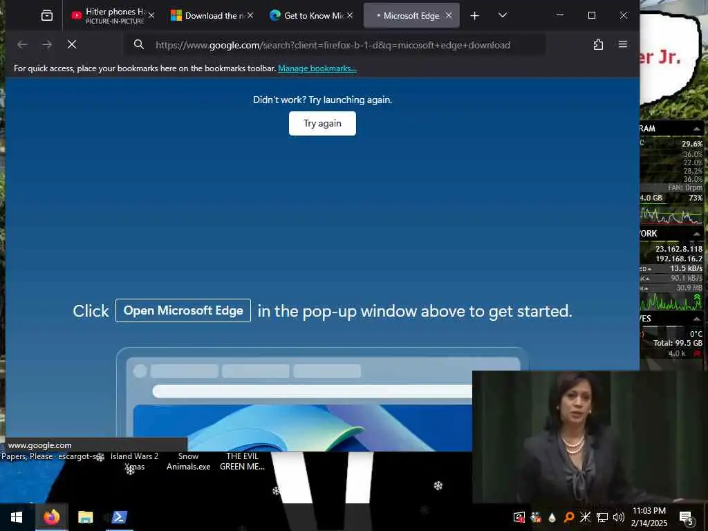Click the 29.6% CPU usage value
This screenshot has width=708, height=531.
tap(692, 144)
